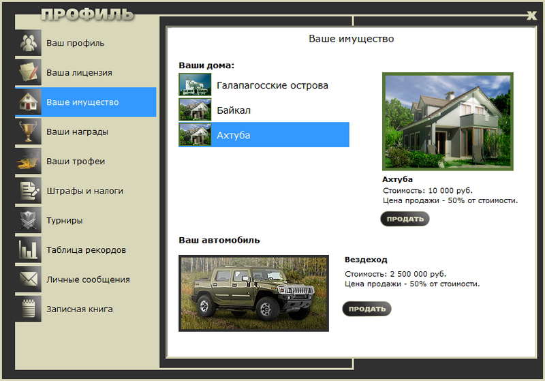Open the Турниры section
545x381 pixels.
point(86,220)
